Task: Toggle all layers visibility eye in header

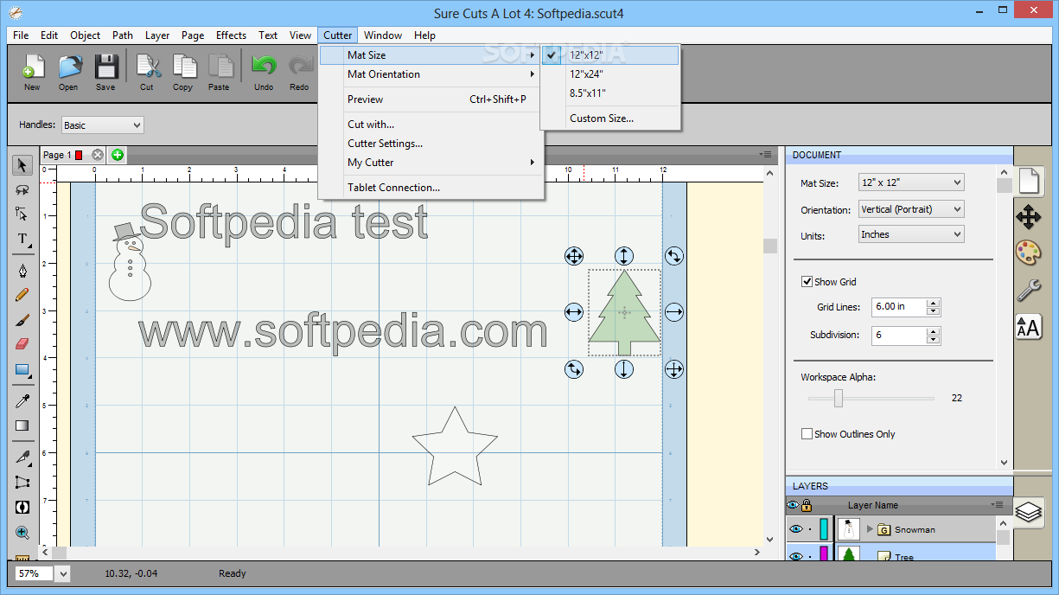Action: pos(793,505)
